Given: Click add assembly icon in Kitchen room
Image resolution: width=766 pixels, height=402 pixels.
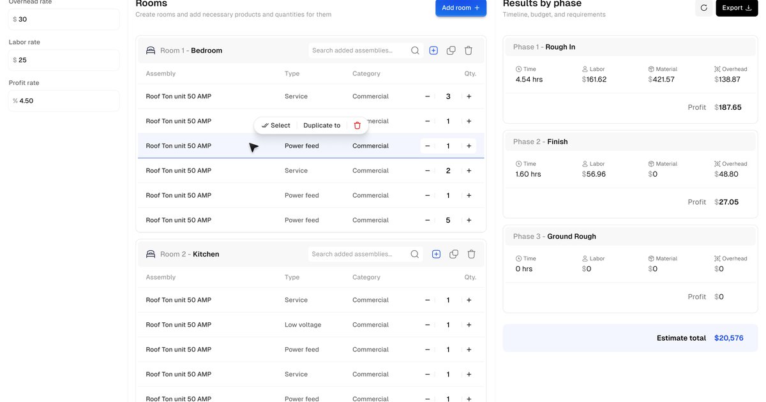Looking at the screenshot, I should pos(436,254).
